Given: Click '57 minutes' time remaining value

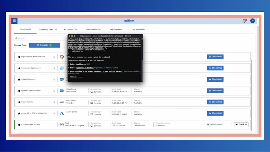Looking at the screenshot, I should pos(160,126).
